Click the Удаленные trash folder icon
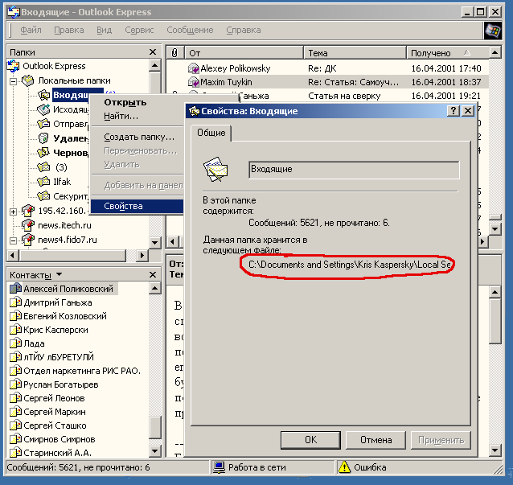The image size is (513, 485). (43, 138)
